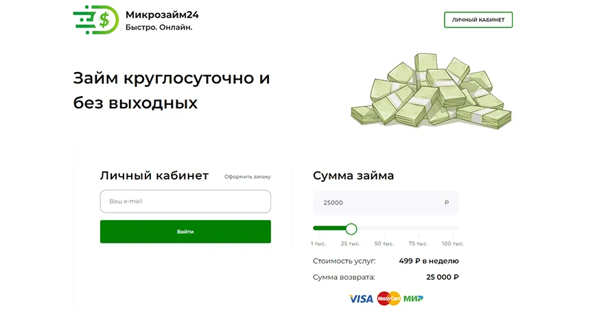Pick the 75 тыс. slider mark
Image resolution: width=597 pixels, height=312 pixels.
(418, 243)
